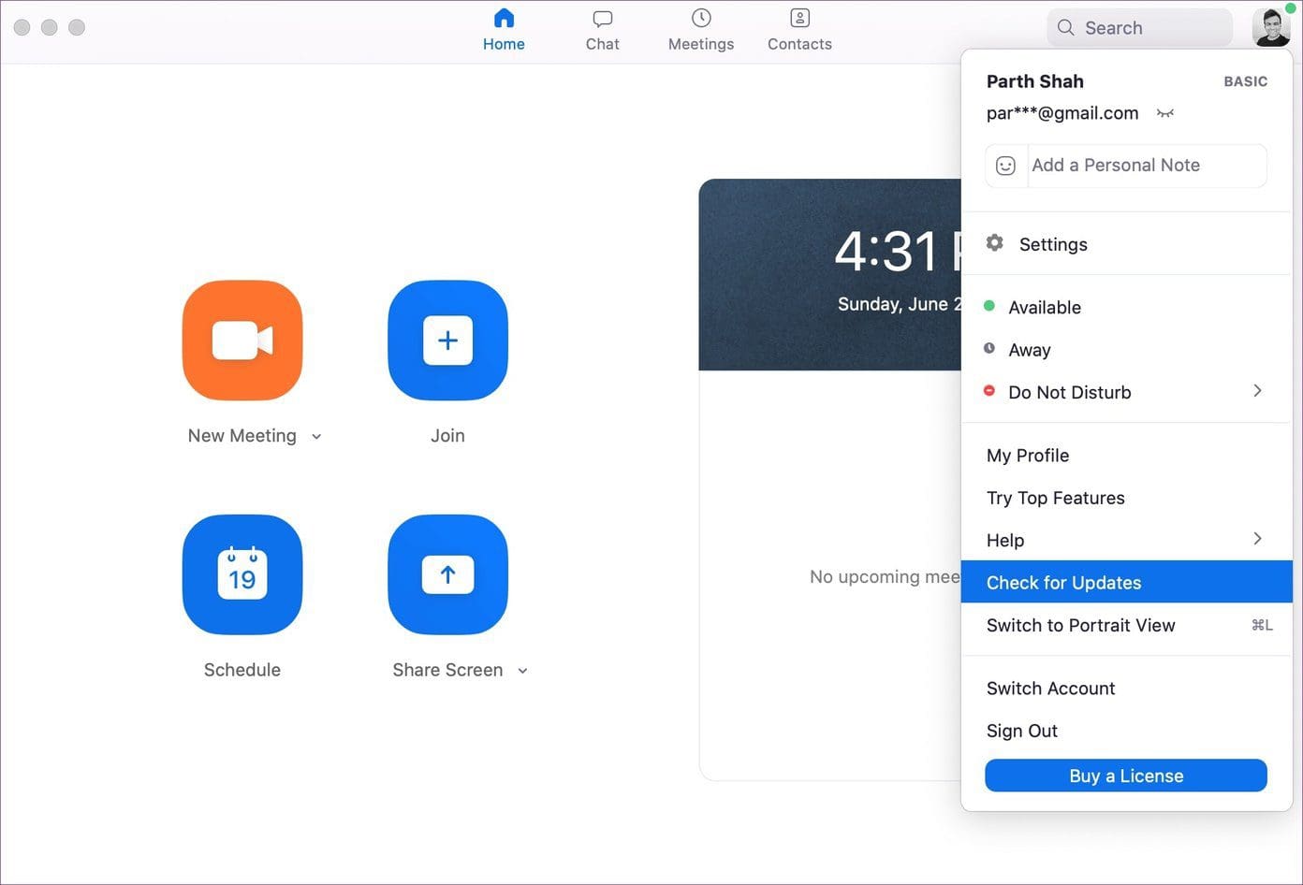
Task: Click the orange New Meeting camera icon
Action: click(242, 341)
